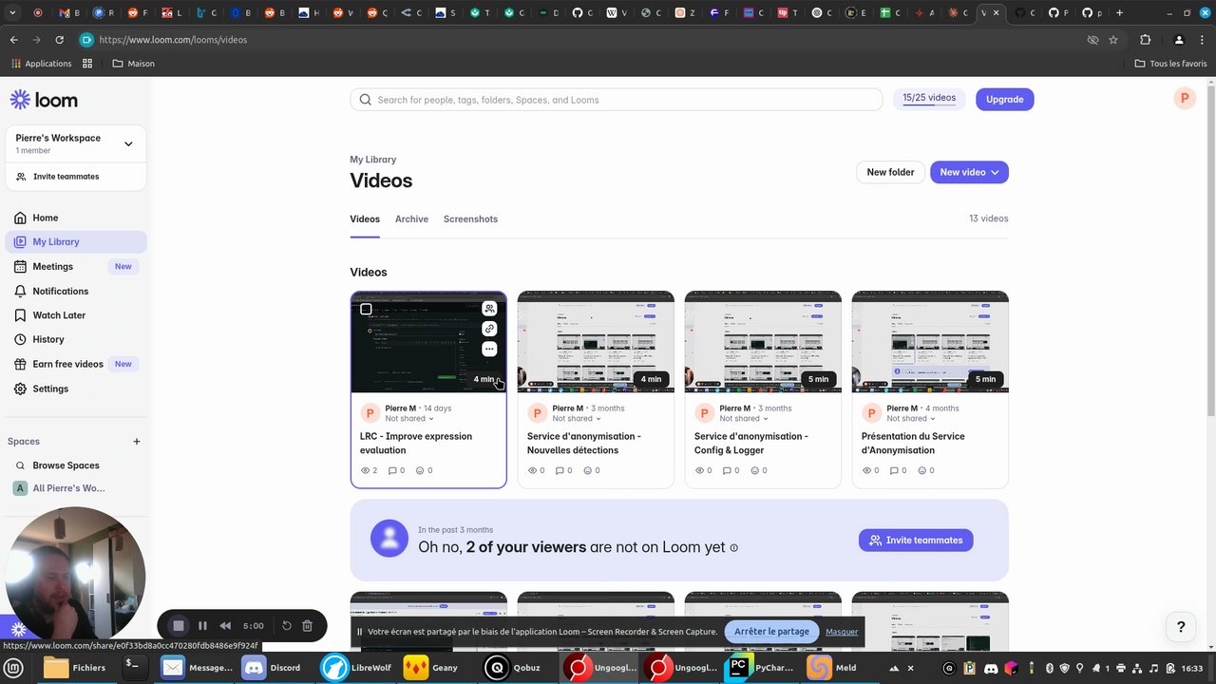The image size is (1216, 684).
Task: Add a new Space with the plus icon
Action: click(x=137, y=441)
